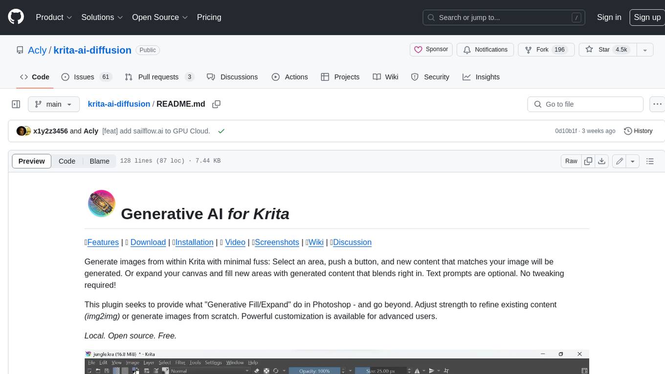The image size is (665, 374).
Task: Open the Insights tab
Action: 481,77
